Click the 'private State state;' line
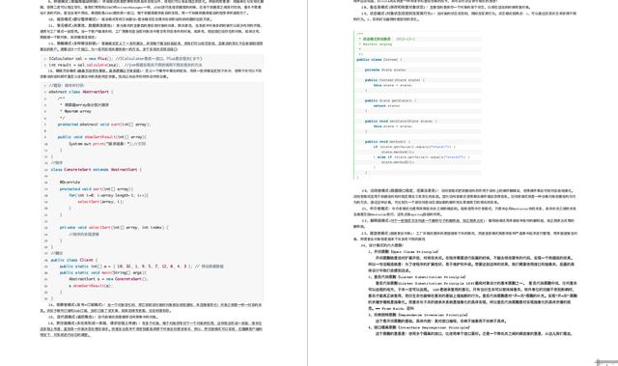Image resolution: width=618 pixels, height=366 pixels. 385,70
